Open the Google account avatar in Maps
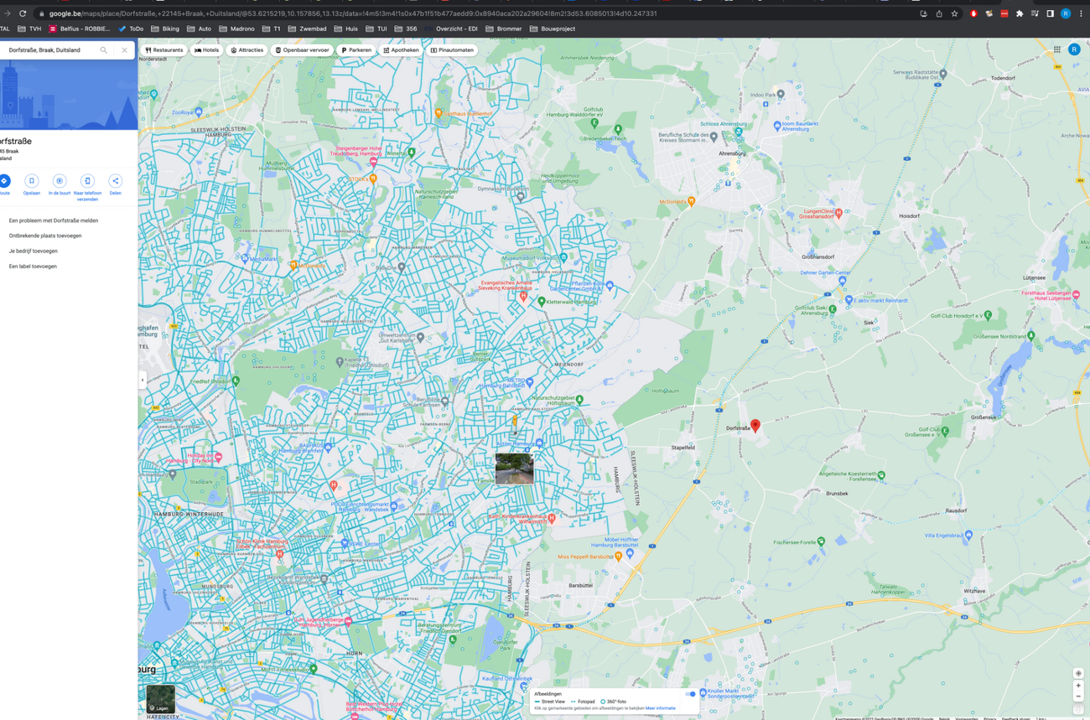Screen dimensions: 1090x720 click(1074, 49)
